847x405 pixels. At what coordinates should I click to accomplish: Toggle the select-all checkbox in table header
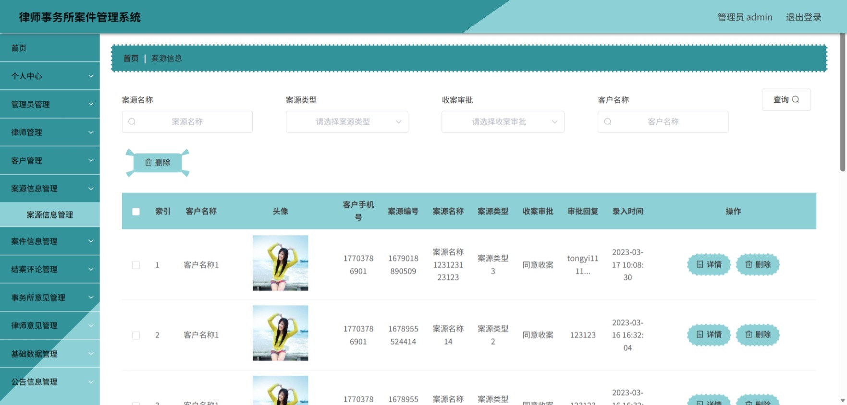pos(136,212)
